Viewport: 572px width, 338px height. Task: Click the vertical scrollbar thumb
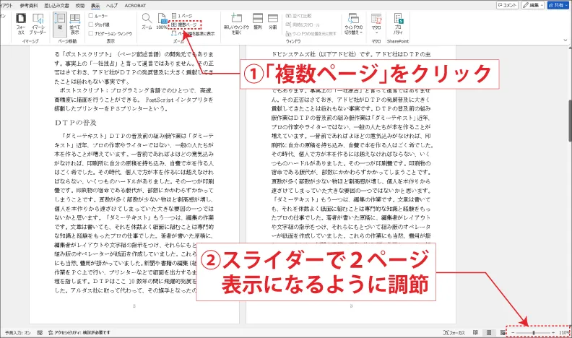(x=570, y=121)
